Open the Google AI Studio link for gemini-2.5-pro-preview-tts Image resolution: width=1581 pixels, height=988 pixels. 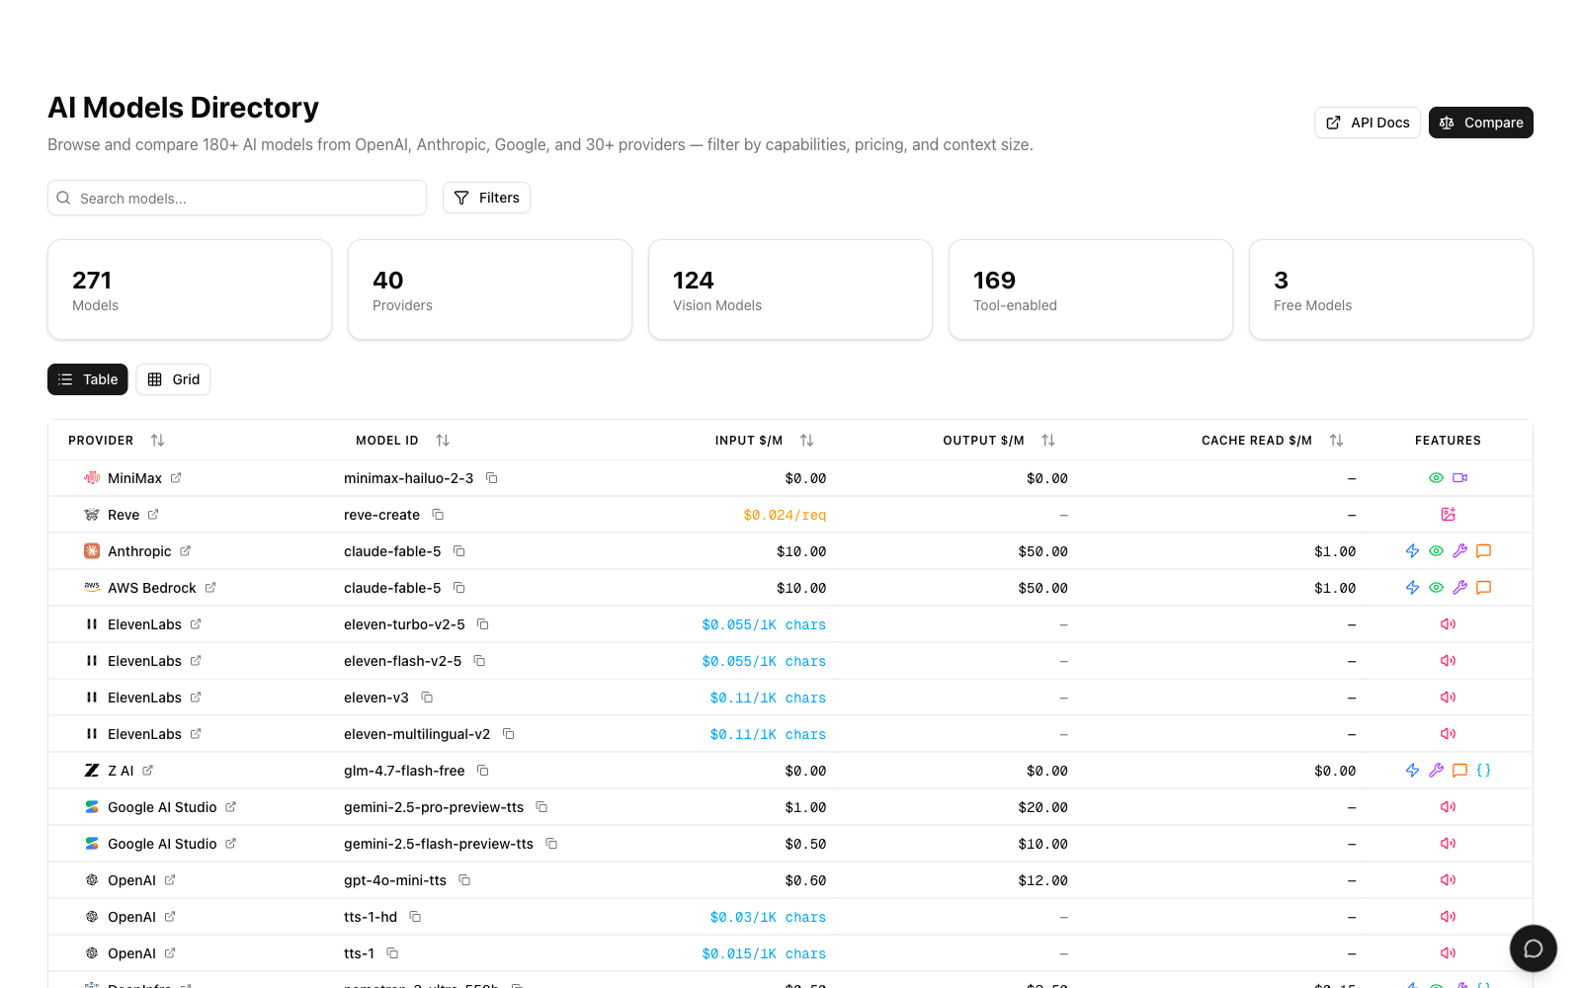(x=230, y=807)
